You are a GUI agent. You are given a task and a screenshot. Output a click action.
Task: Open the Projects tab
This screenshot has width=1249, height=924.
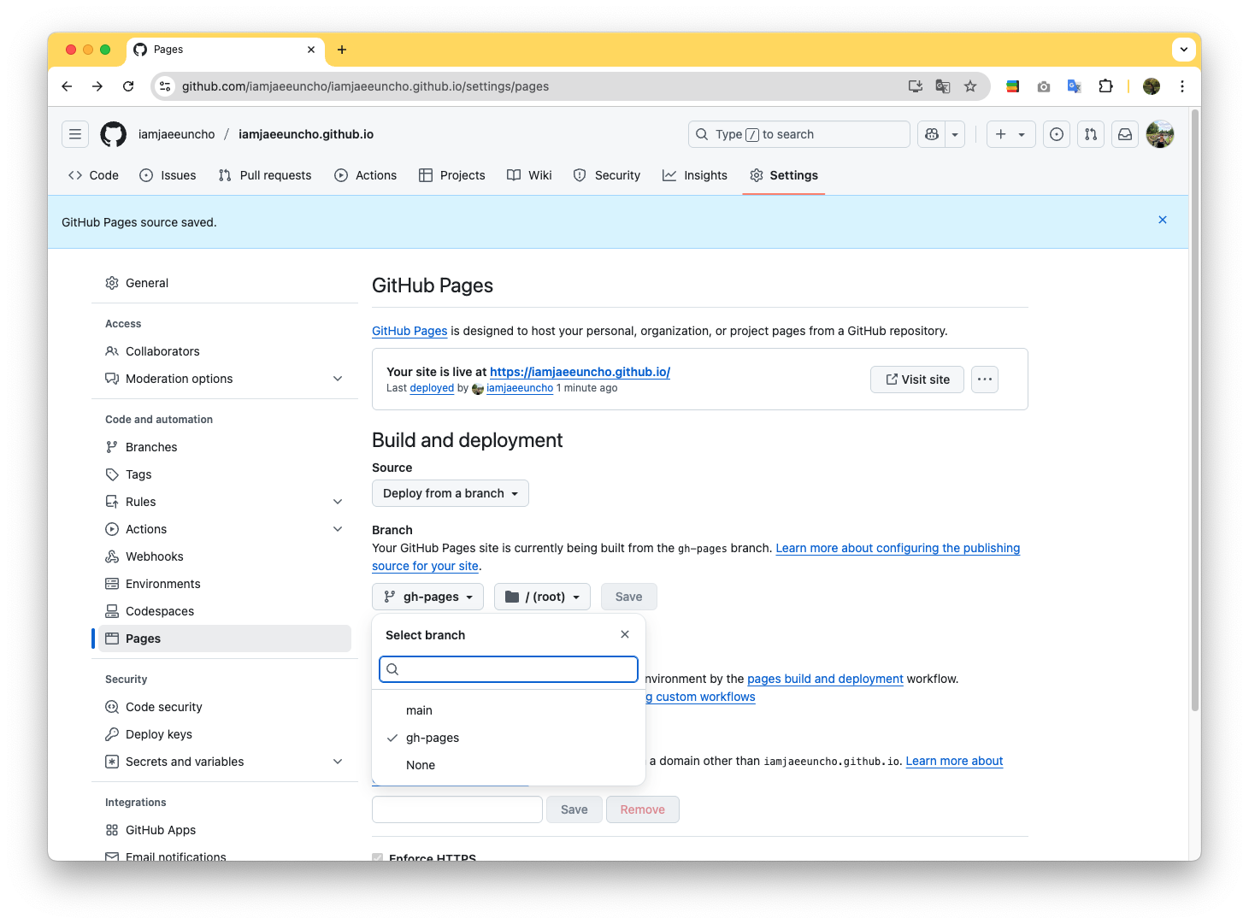tap(452, 175)
